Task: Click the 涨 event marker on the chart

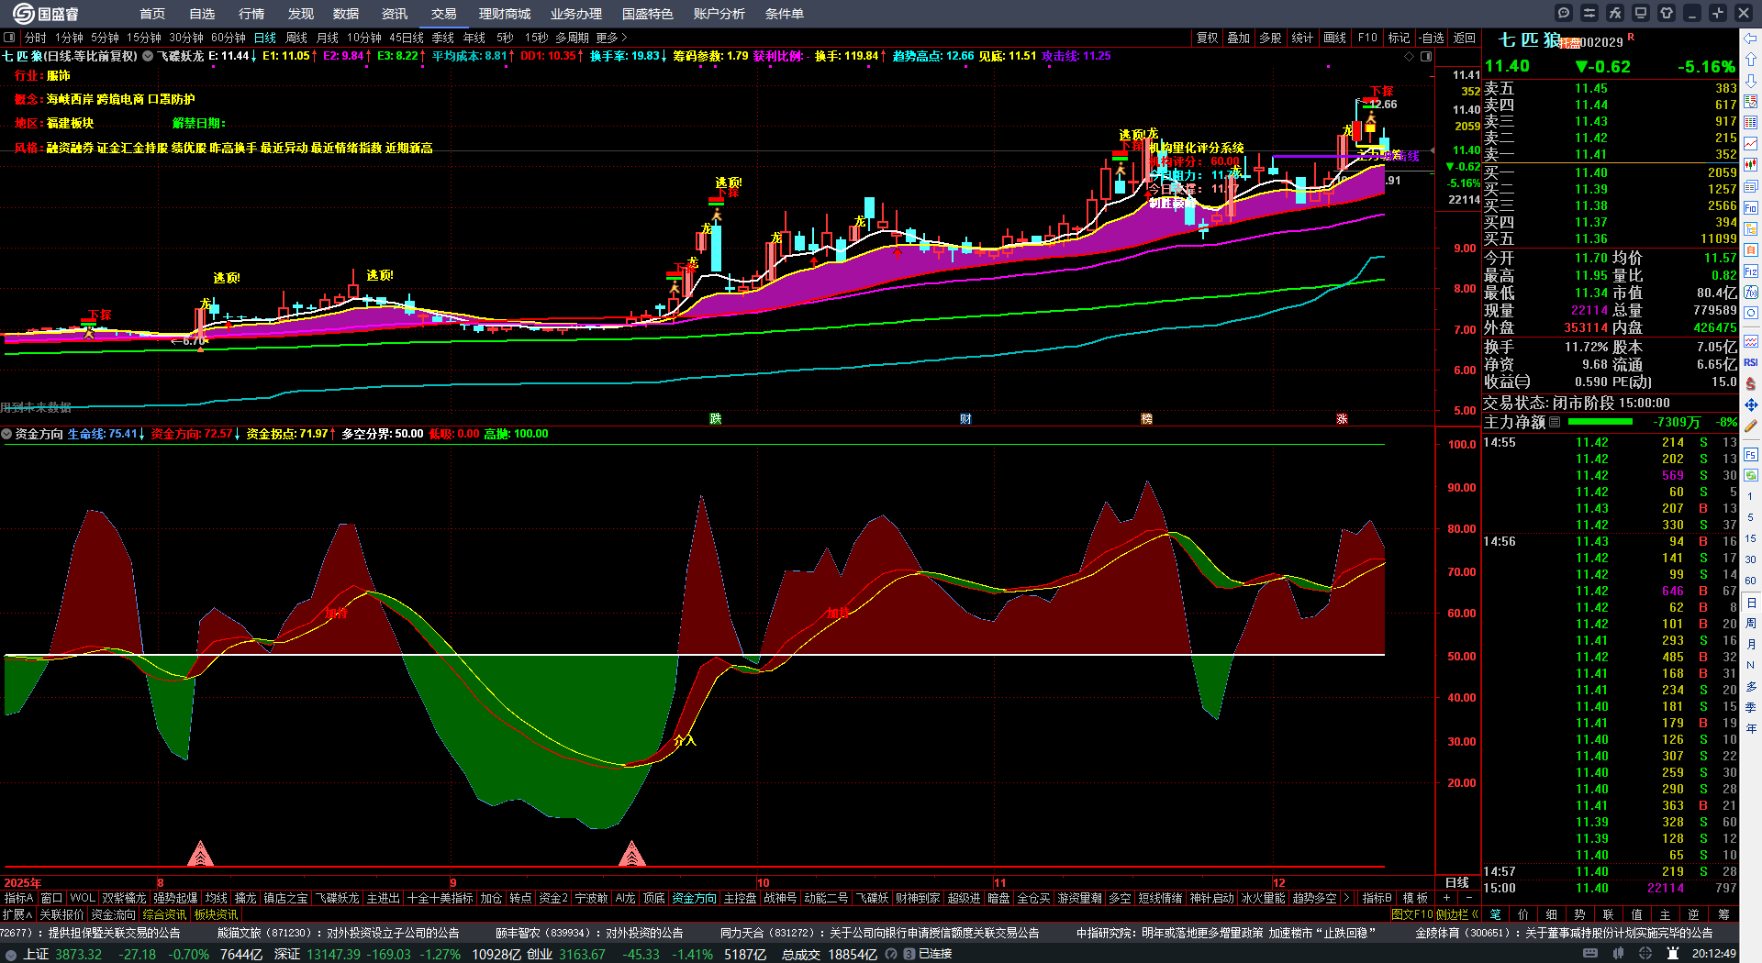Action: coord(1342,419)
